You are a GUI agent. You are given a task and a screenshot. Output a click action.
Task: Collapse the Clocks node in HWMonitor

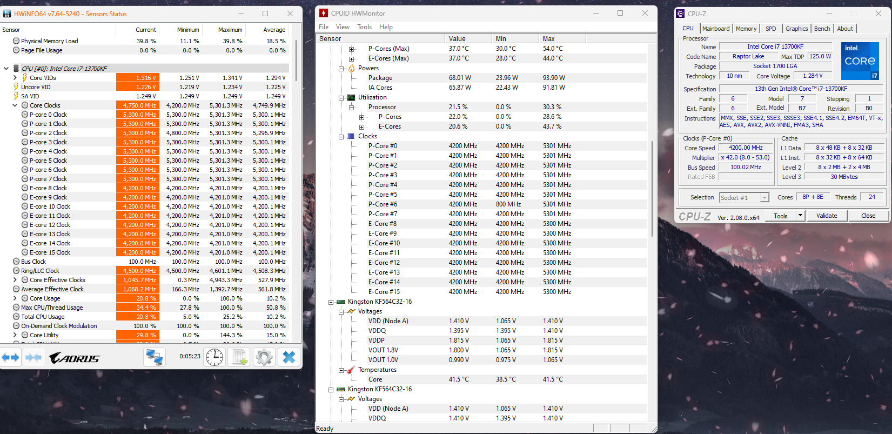tap(341, 137)
